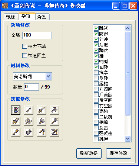Uncheck the 跳跃 ability checkbox
The image size is (139, 166).
point(96,28)
